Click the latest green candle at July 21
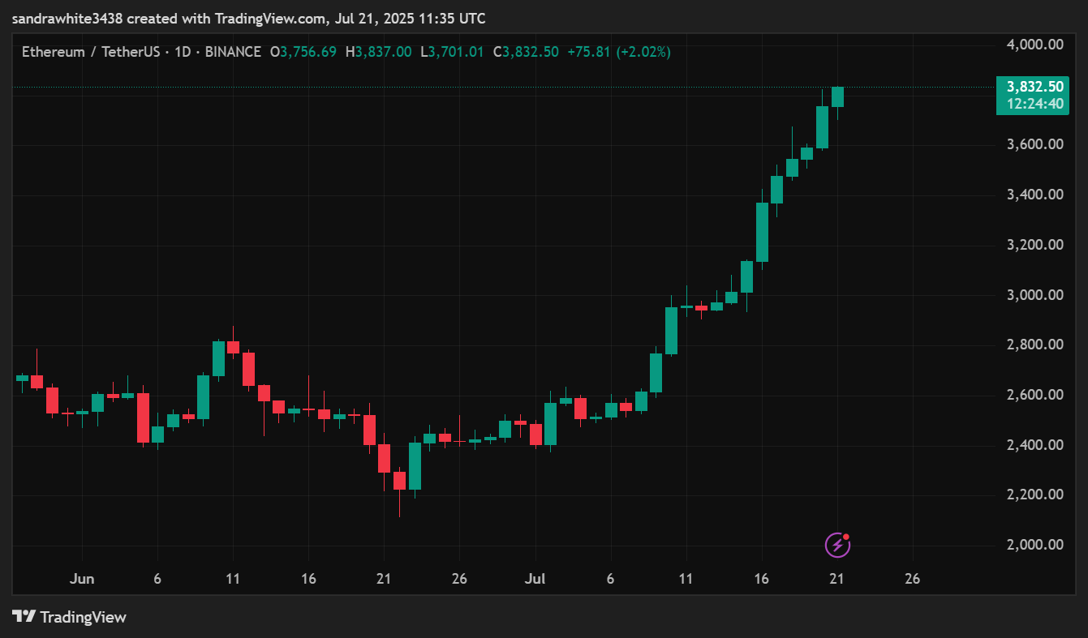This screenshot has height=638, width=1088. [837, 96]
